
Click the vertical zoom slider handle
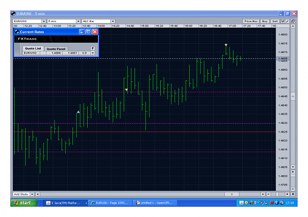pos(293,176)
